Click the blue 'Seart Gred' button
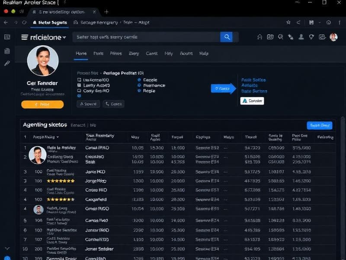This screenshot has width=346, height=260. click(x=320, y=125)
